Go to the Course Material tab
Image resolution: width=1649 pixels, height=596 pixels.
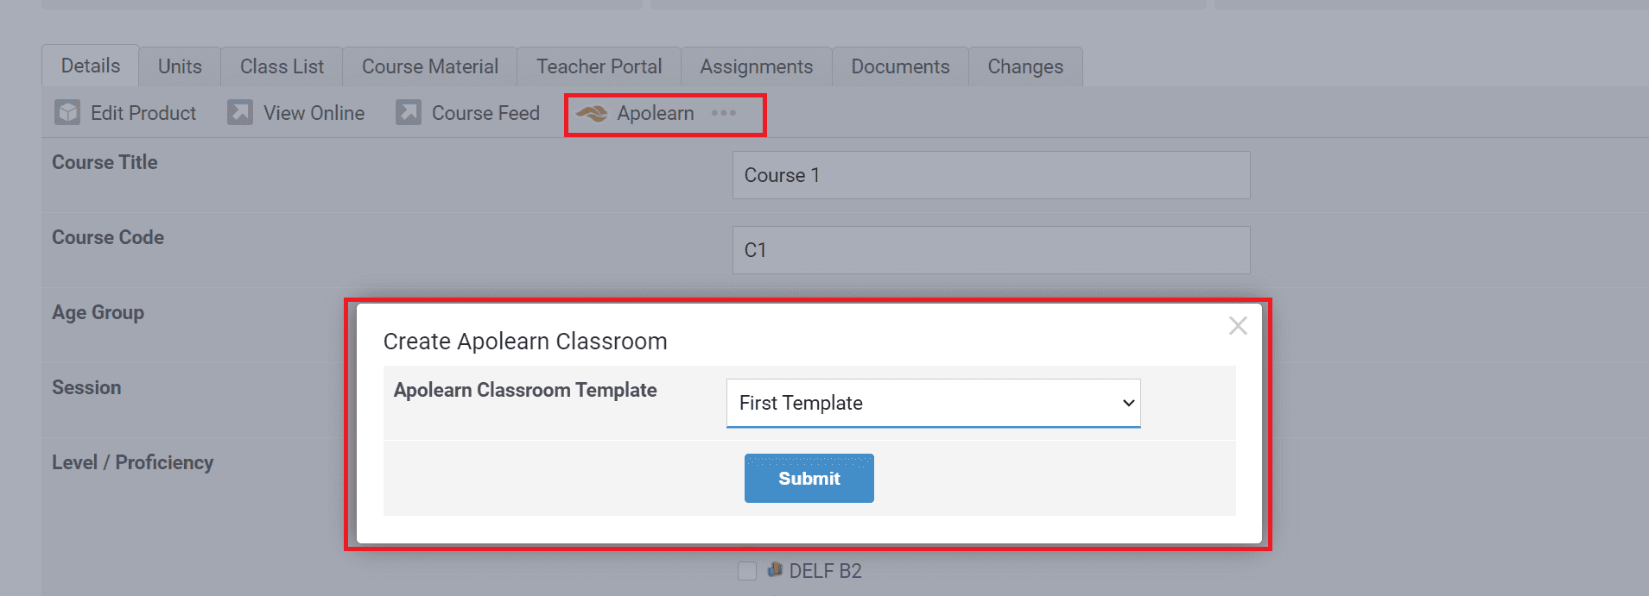tap(429, 66)
